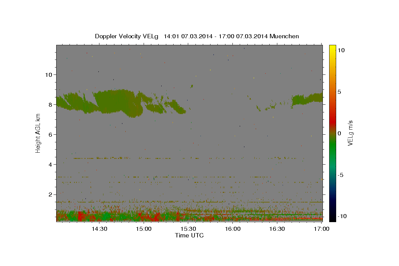Click the plot title 'Doppler Velocity VELg'
The image size is (399, 266).
click(127, 36)
